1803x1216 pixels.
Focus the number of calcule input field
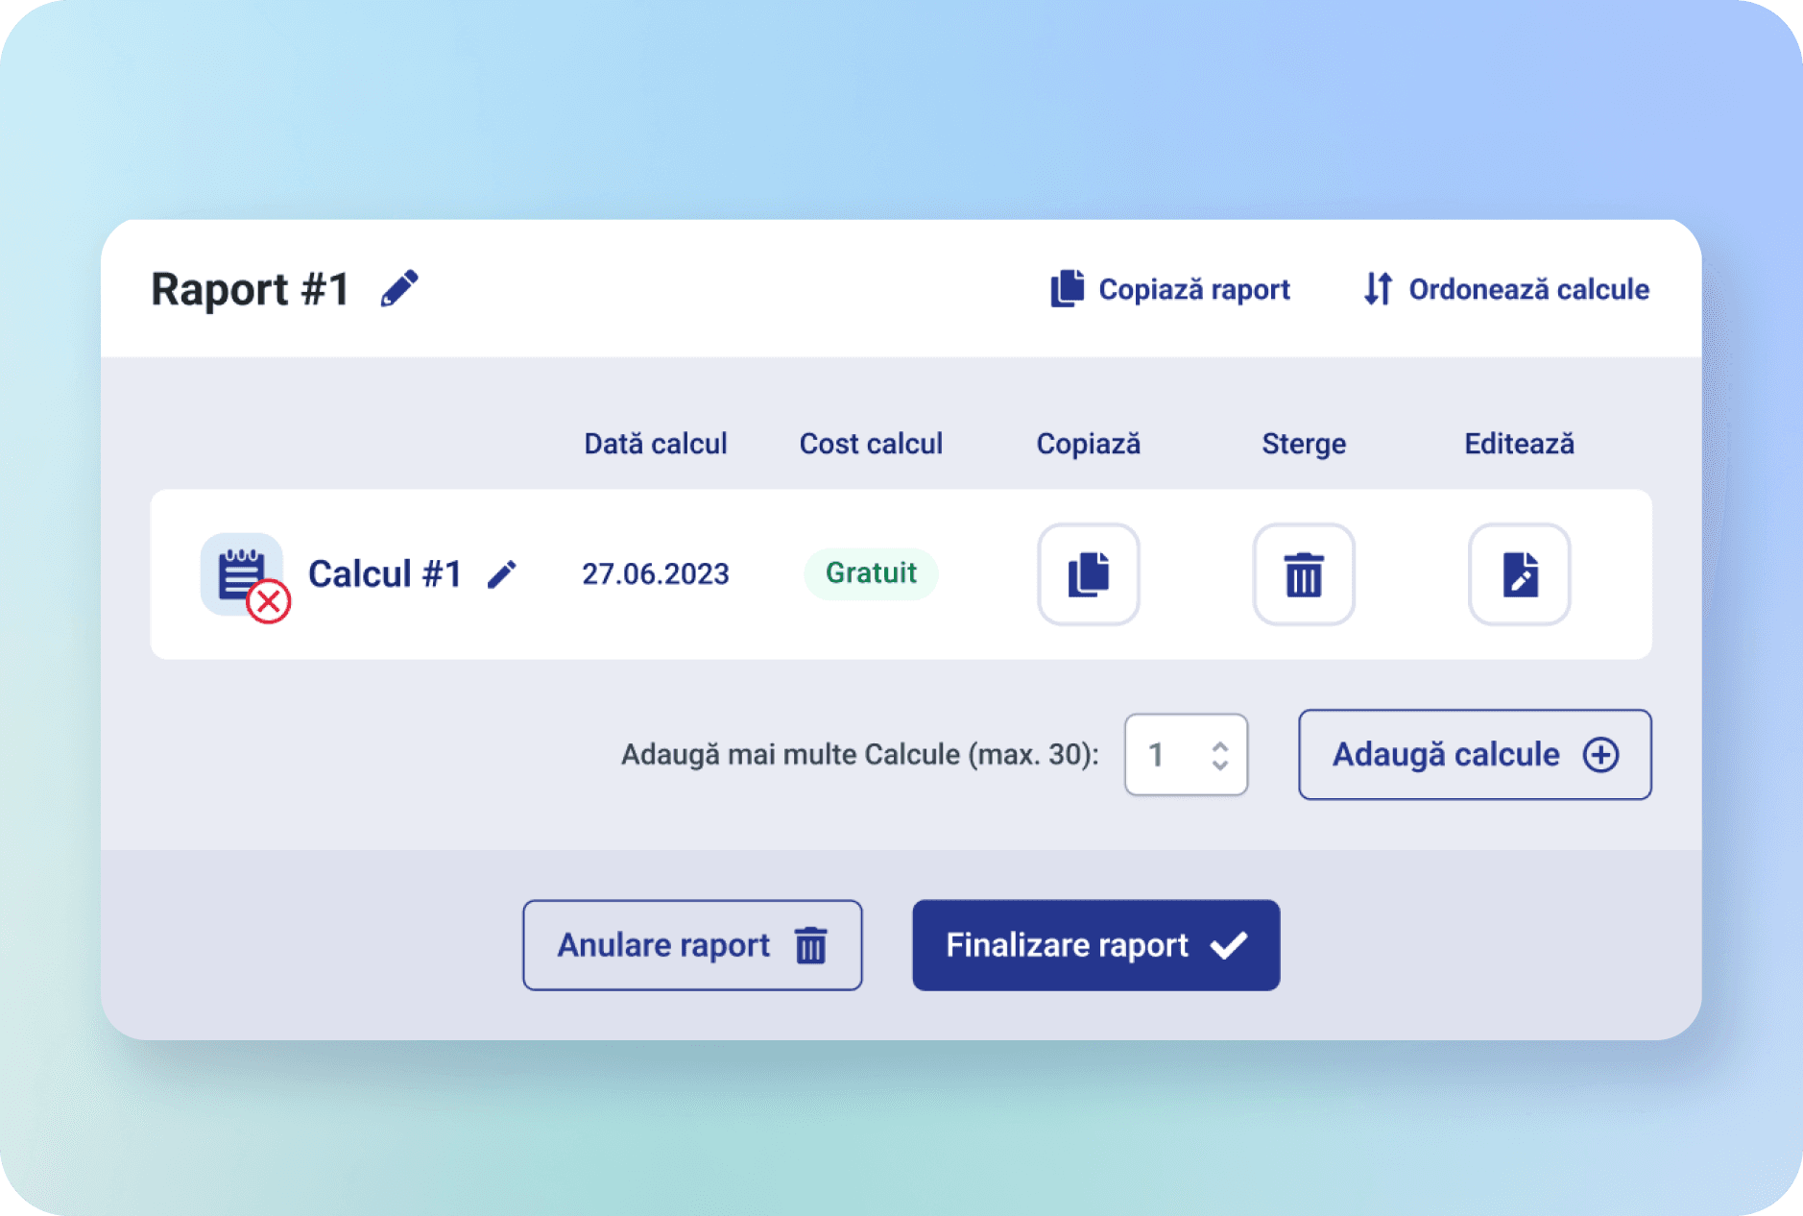pyautogui.click(x=1166, y=755)
